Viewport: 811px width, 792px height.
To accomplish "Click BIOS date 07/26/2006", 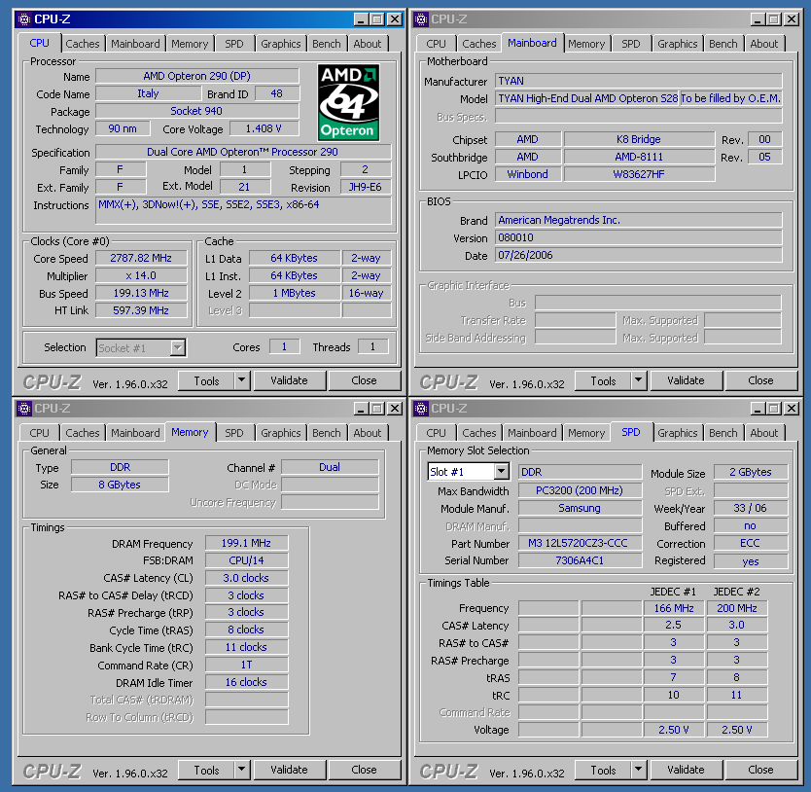I will tap(639, 255).
